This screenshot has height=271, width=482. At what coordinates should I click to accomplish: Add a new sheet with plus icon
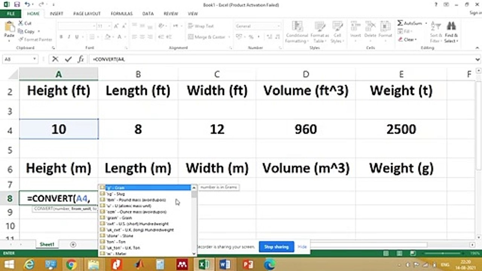click(x=73, y=245)
